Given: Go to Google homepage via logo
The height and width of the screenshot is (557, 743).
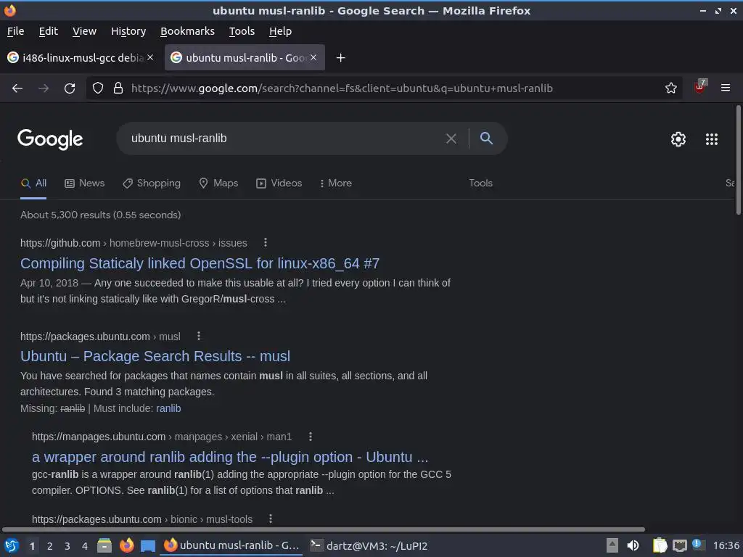Looking at the screenshot, I should 50,139.
